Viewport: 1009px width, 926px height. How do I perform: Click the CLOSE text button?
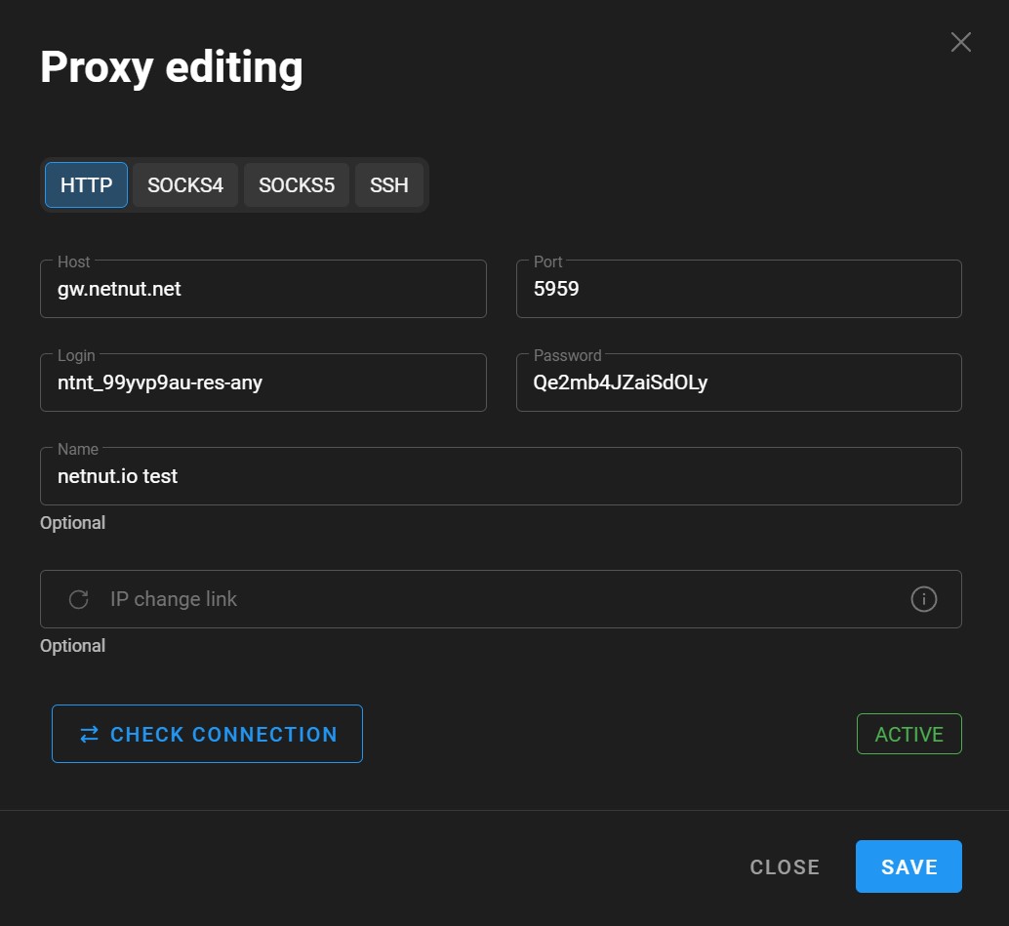point(785,866)
